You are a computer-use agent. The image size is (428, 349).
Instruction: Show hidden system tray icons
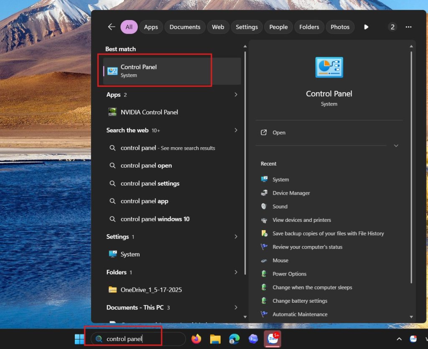tap(399, 339)
